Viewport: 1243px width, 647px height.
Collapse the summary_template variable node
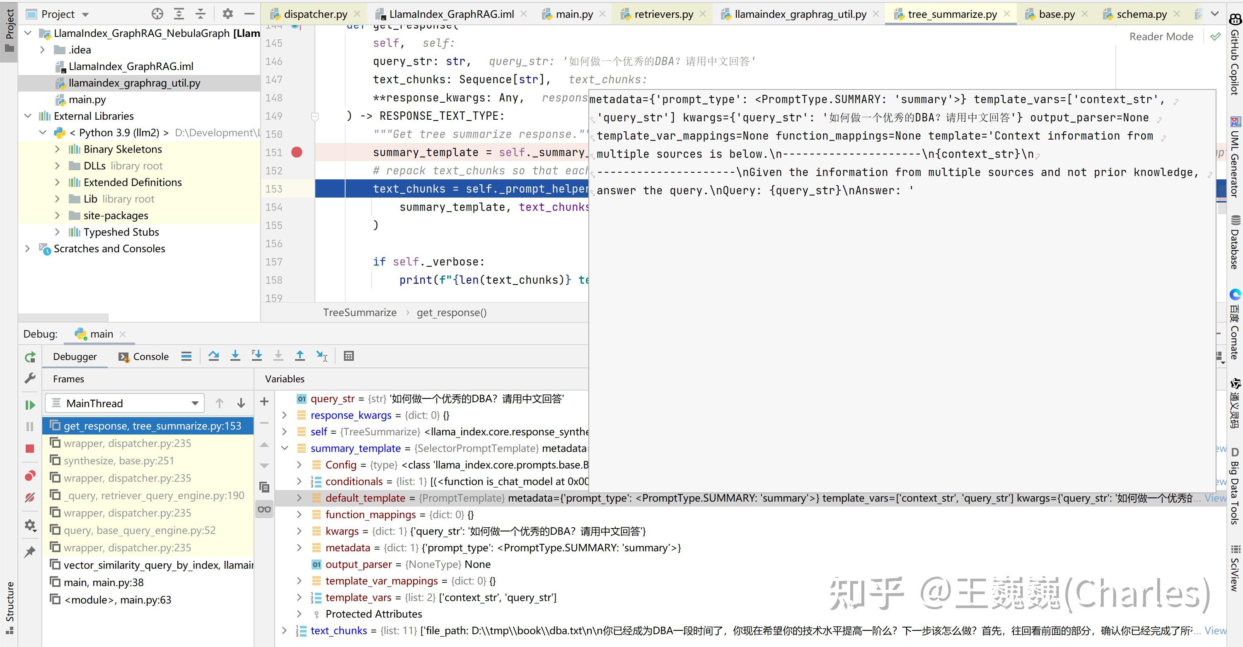(285, 448)
